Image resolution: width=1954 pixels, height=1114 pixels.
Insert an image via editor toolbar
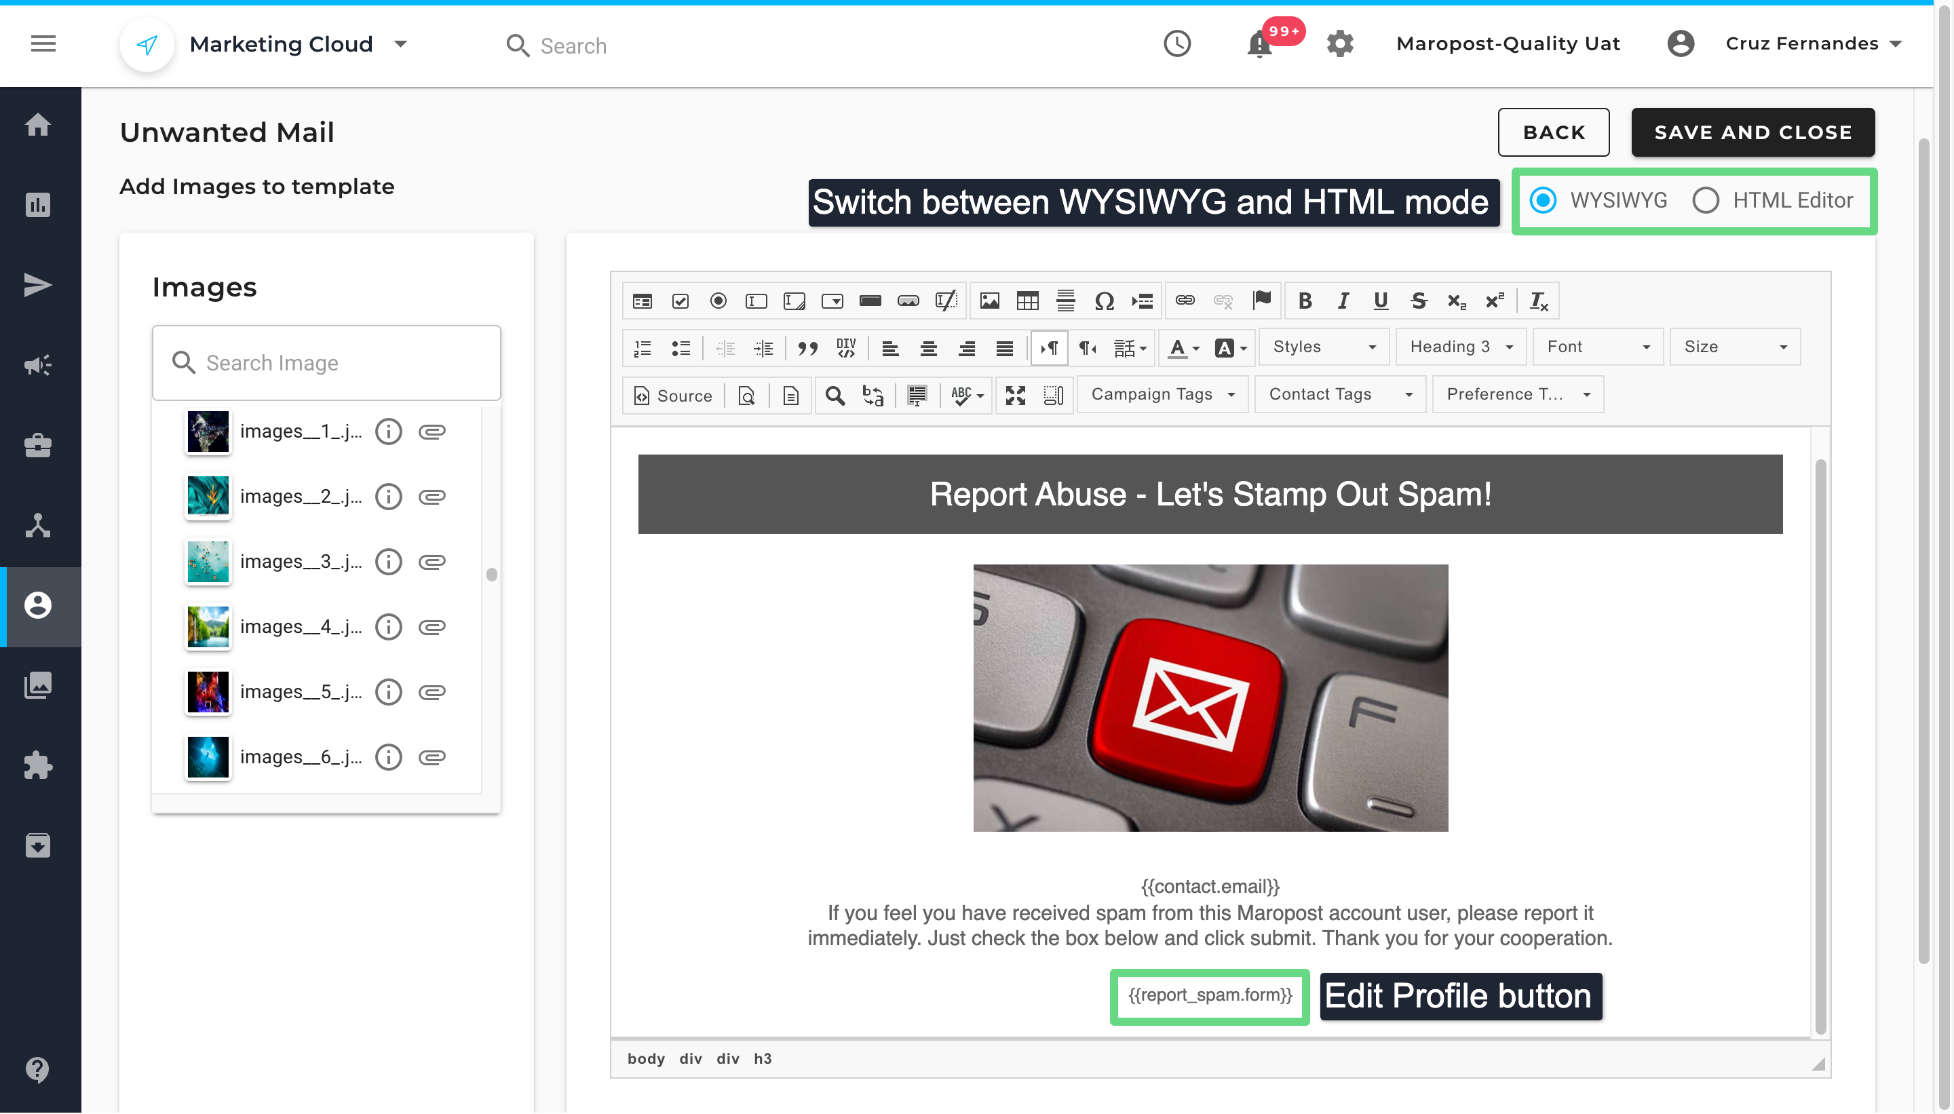click(x=989, y=301)
